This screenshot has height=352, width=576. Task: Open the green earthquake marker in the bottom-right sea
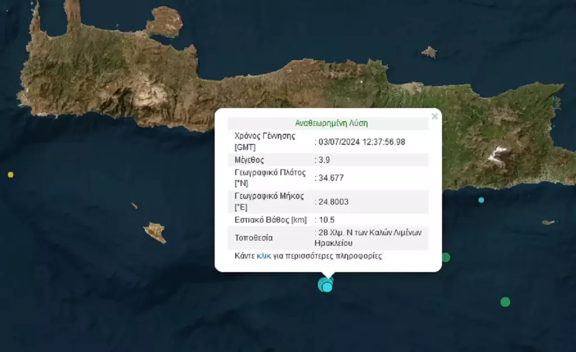tap(505, 302)
